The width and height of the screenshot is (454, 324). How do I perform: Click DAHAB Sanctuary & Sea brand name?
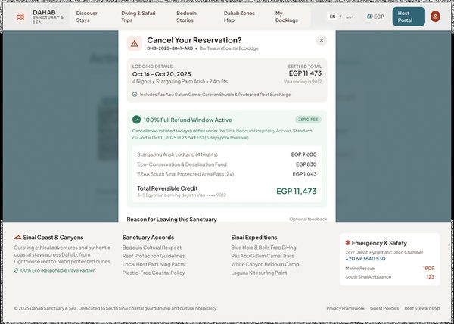pyautogui.click(x=48, y=17)
